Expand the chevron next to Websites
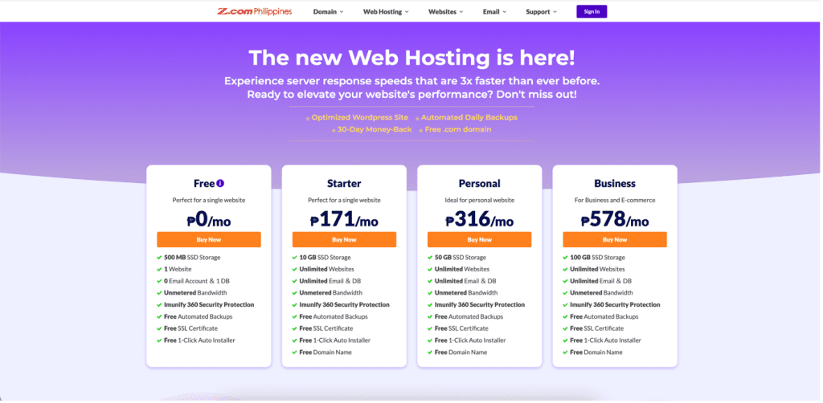The image size is (823, 403). (461, 11)
